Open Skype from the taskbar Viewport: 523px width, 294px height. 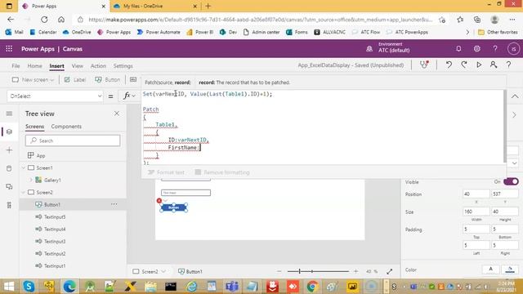(29, 287)
